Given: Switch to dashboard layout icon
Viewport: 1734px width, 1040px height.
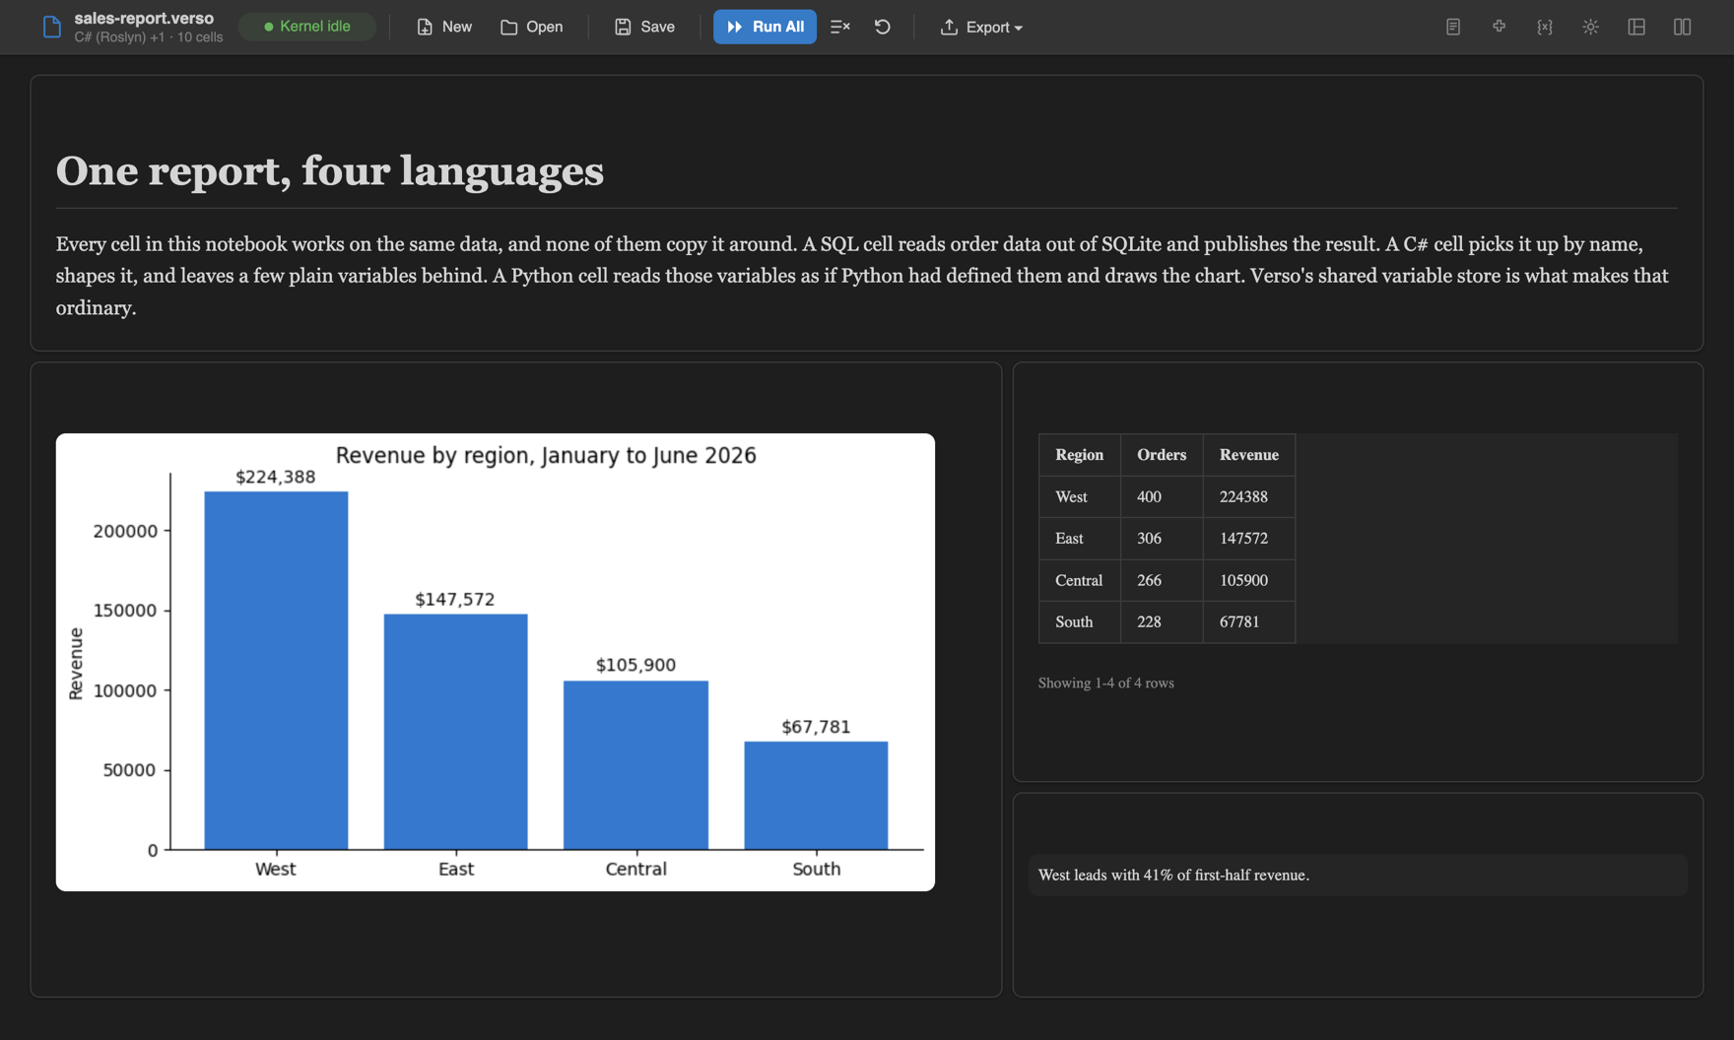Looking at the screenshot, I should (1636, 27).
